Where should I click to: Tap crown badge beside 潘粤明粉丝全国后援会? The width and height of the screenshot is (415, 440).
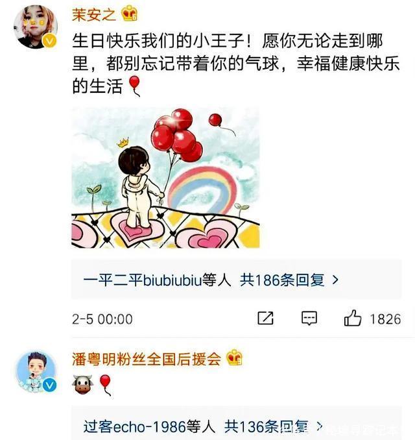pyautogui.click(x=235, y=358)
